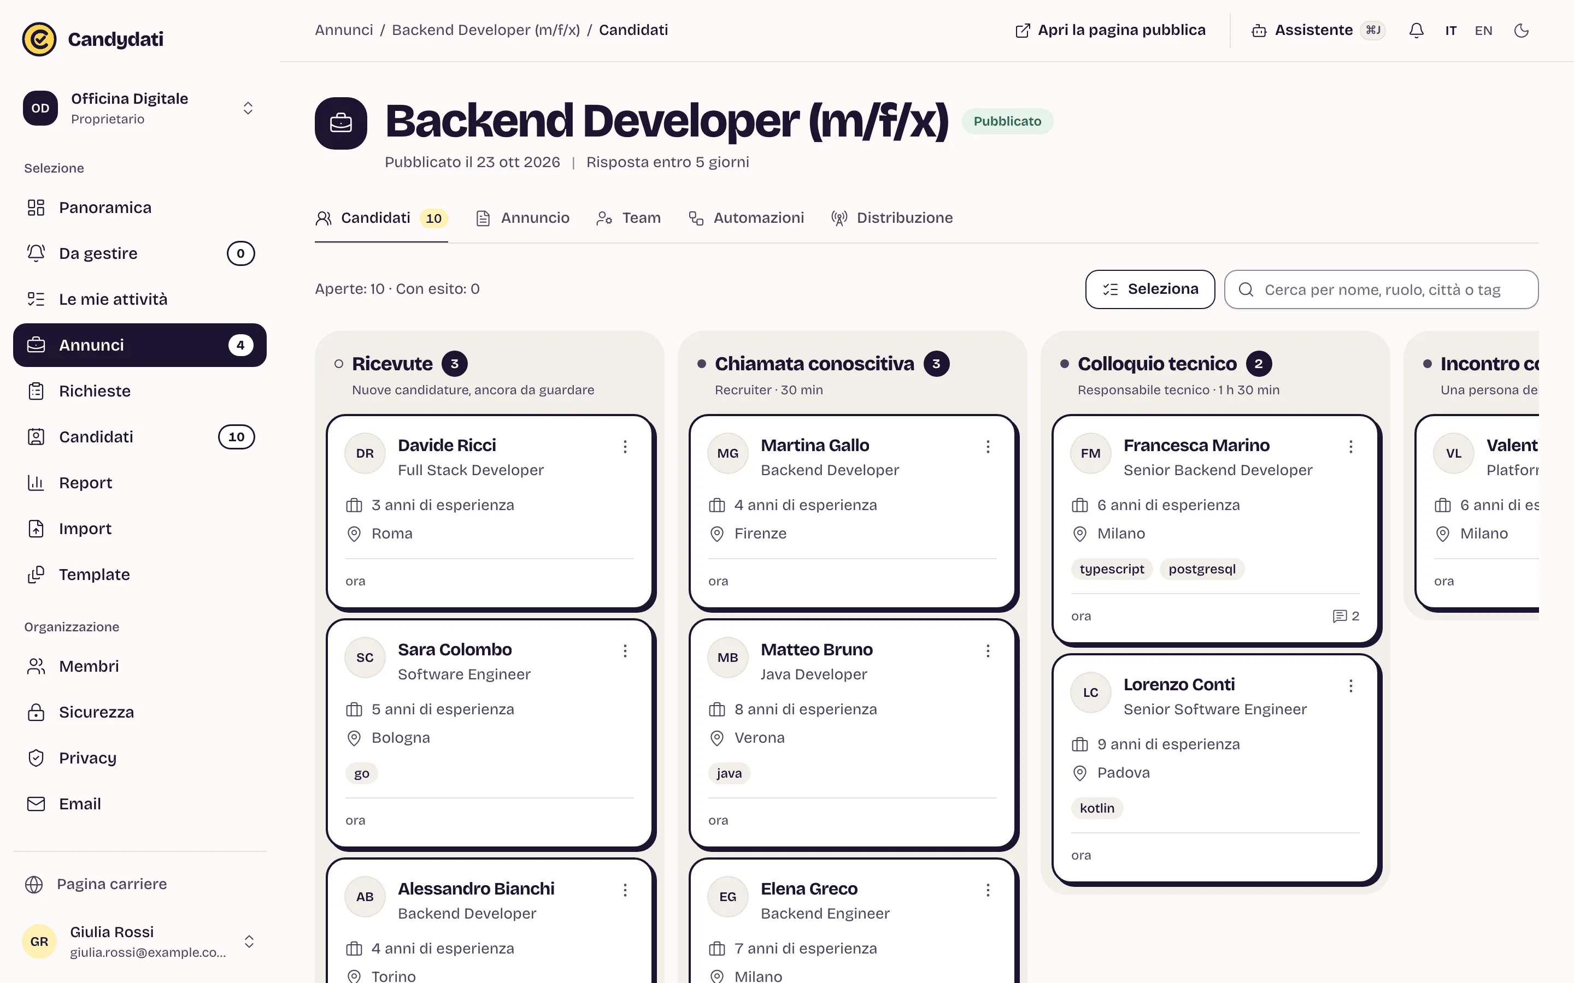Click the postgresql tag
The image size is (1574, 983).
pyautogui.click(x=1201, y=569)
